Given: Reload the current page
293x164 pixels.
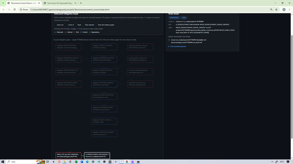Looking at the screenshot, I should (15, 9).
